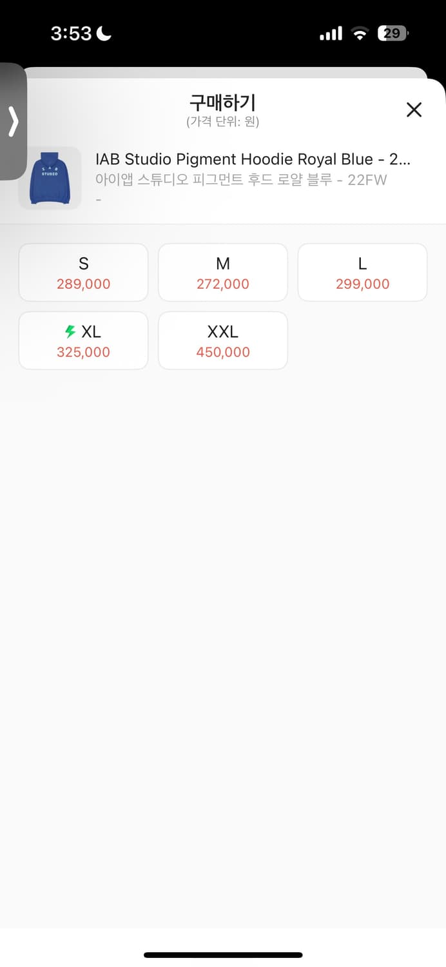Select size S for 289,000
The image size is (446, 967).
click(84, 273)
